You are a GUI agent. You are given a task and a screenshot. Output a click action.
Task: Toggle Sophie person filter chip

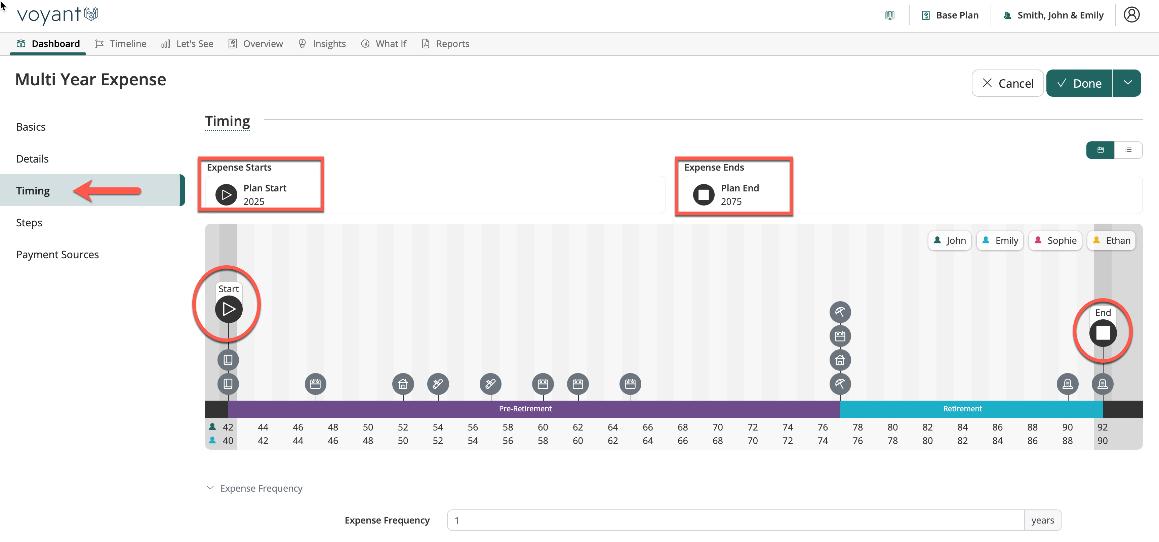pyautogui.click(x=1055, y=240)
